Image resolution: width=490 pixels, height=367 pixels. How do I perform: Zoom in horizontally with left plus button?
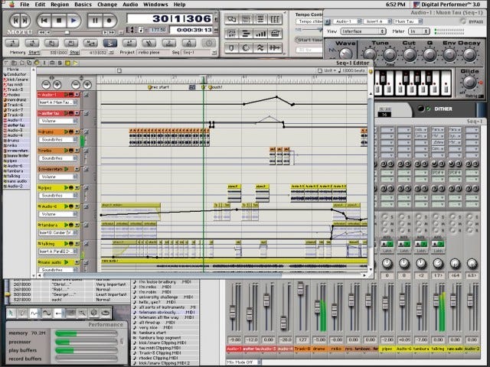[x=57, y=85]
